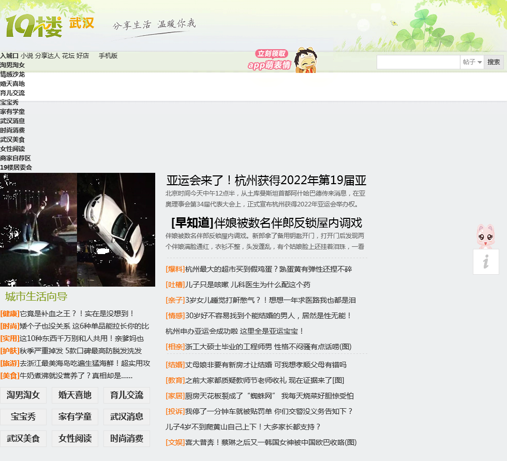Screen dimensions: 507x461
Task: Click the 淘男淘女 board button
Action: [x=23, y=395]
